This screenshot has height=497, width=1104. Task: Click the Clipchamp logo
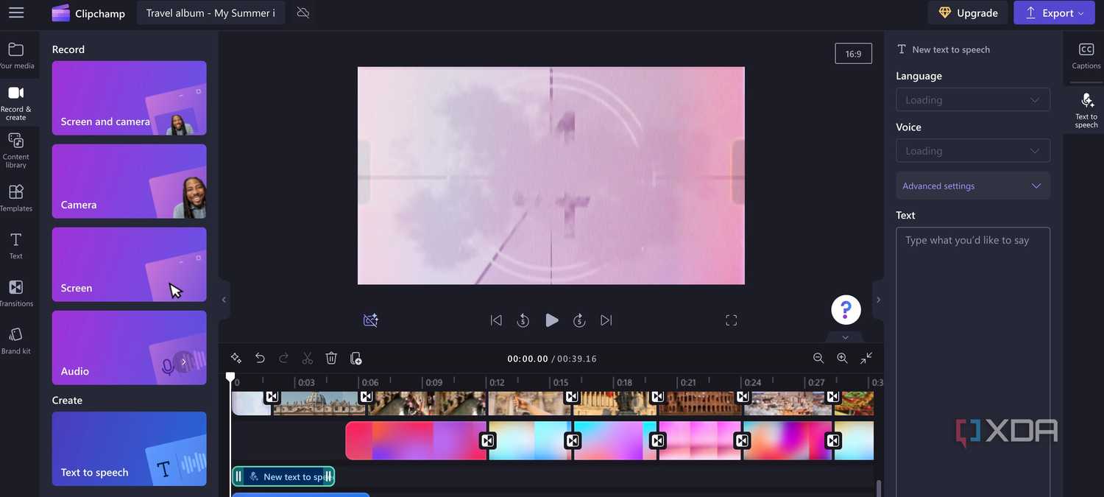89,13
